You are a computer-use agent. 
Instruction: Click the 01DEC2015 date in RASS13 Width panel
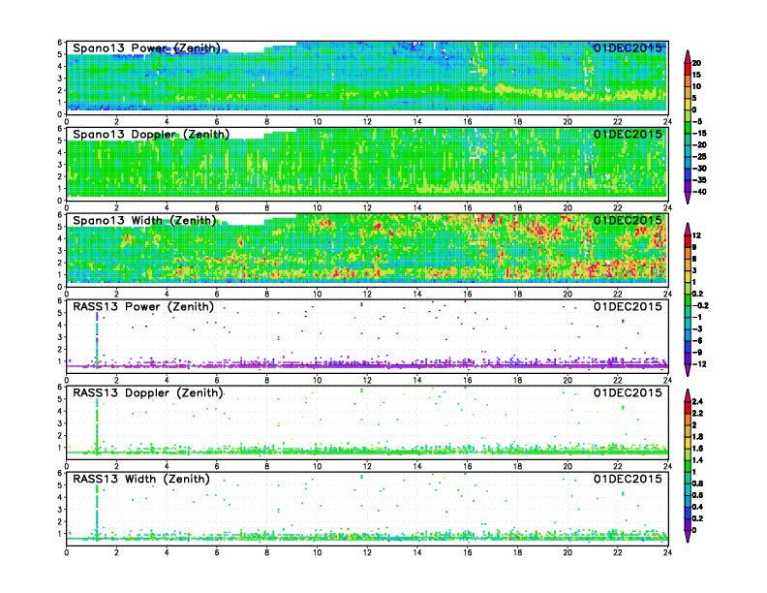pyautogui.click(x=628, y=479)
